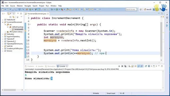Image resolution: width=170 pixels, height=96 pixels.
Task: Click the New Java Package icon
Action: point(27,10)
